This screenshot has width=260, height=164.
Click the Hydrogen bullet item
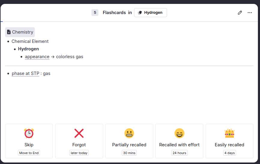pyautogui.click(x=28, y=49)
